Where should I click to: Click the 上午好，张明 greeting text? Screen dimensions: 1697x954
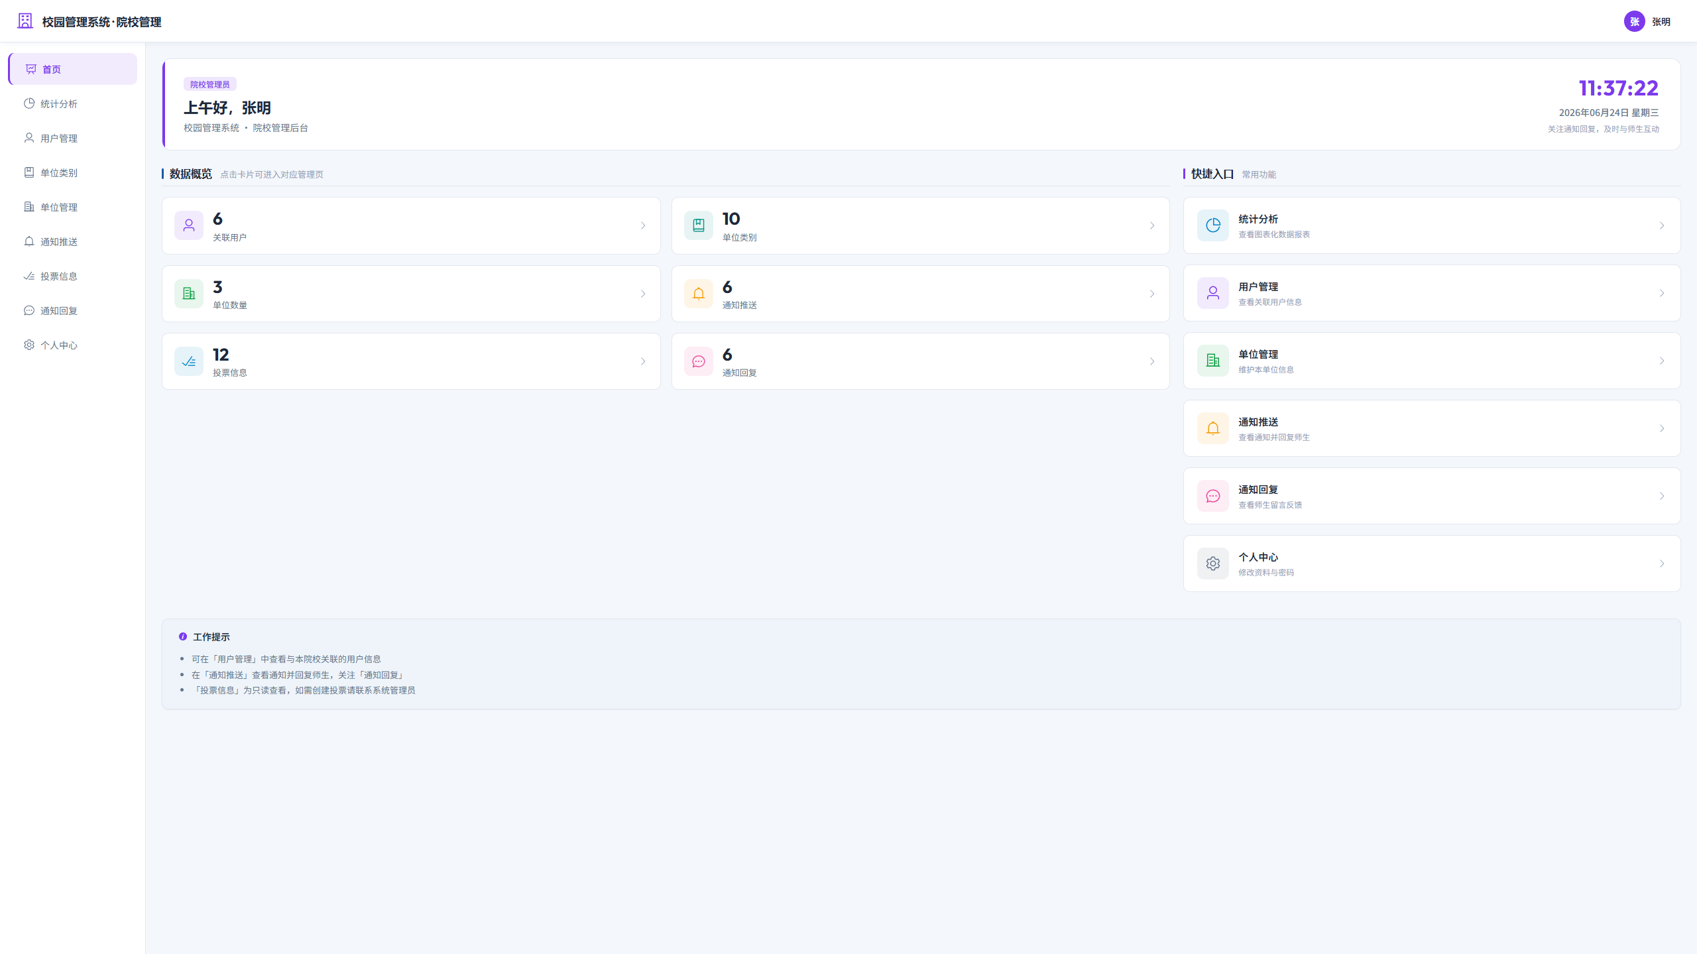pyautogui.click(x=227, y=107)
